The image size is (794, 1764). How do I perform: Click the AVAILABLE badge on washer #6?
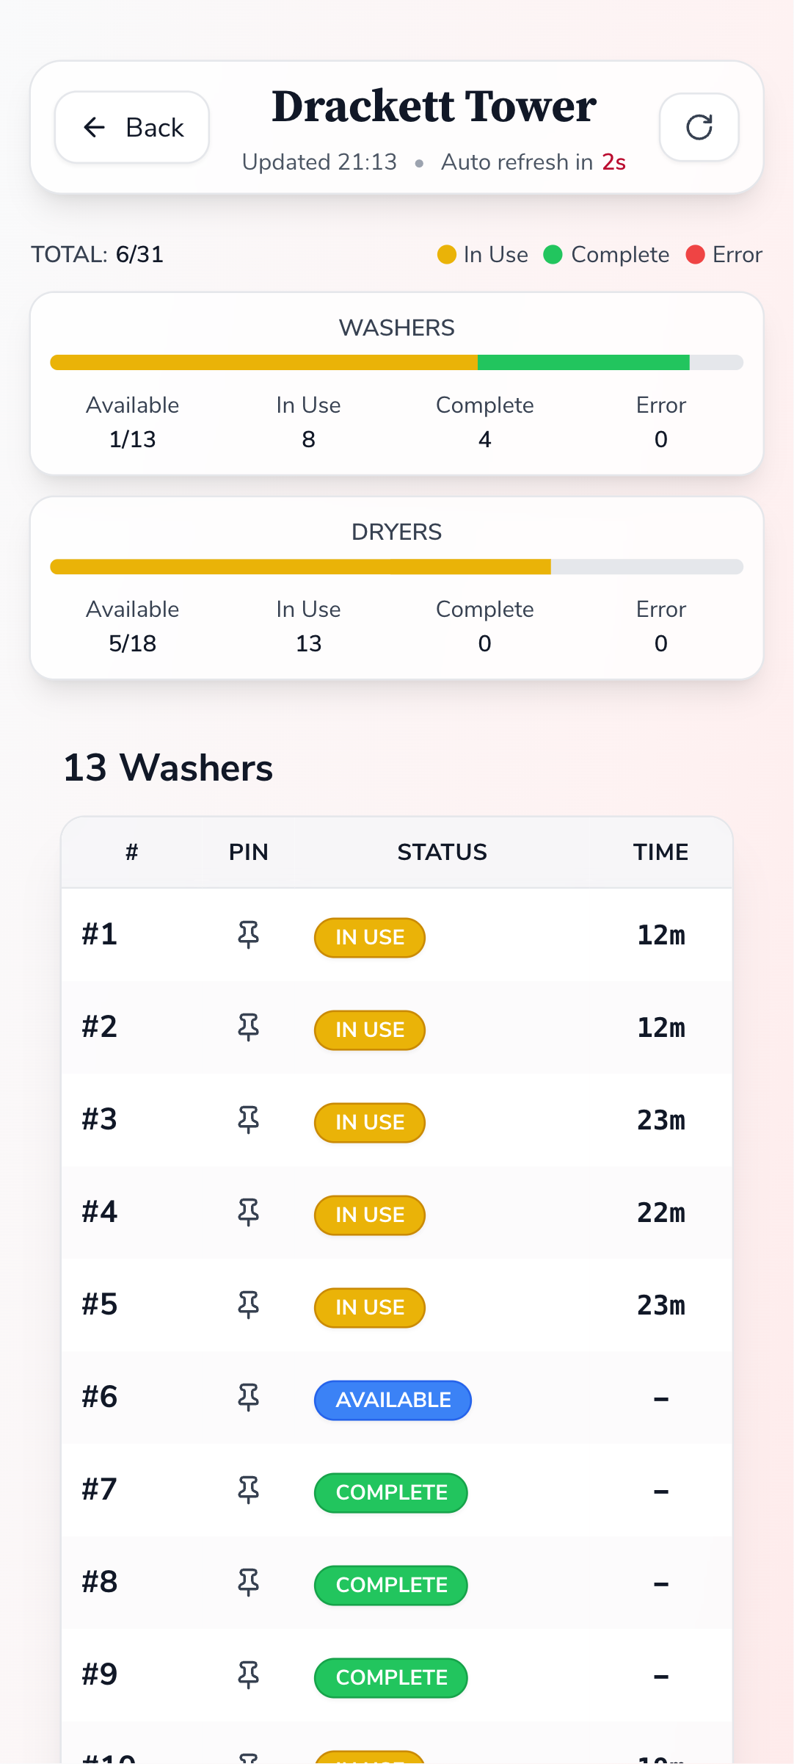pos(393,1400)
